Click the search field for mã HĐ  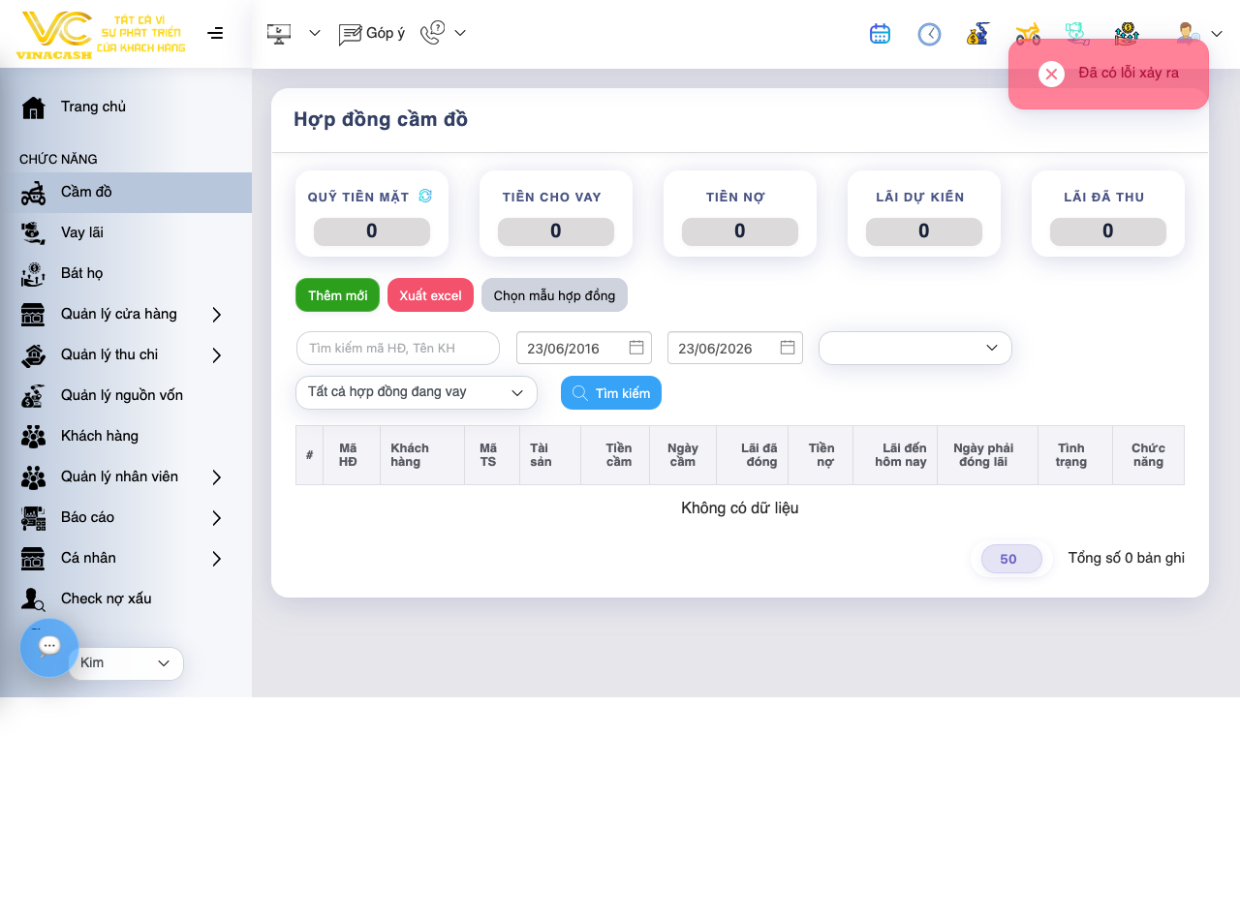click(397, 348)
